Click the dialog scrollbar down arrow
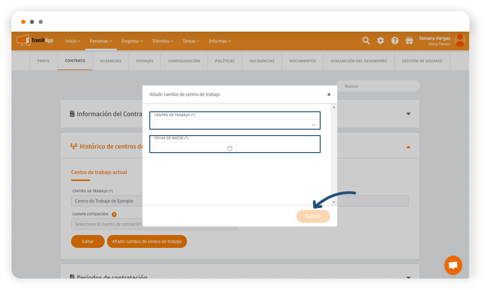Screen dimensions: 486x290 [333, 202]
